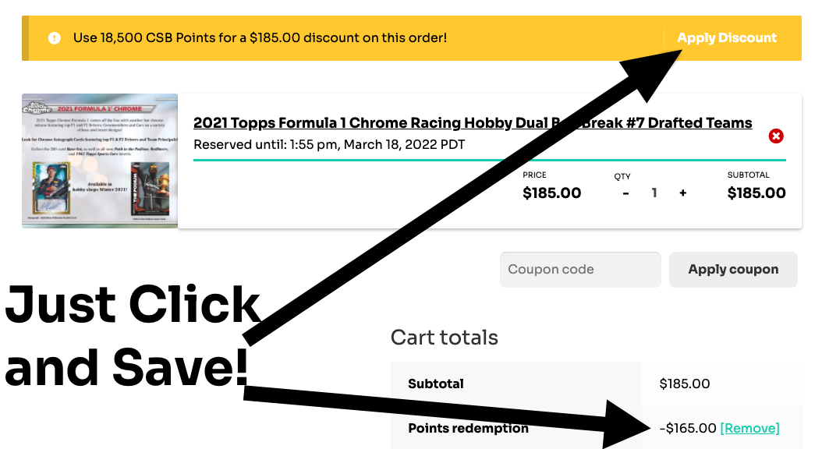The image size is (822, 449).
Task: Select the Reserved until date text
Action: coord(328,145)
